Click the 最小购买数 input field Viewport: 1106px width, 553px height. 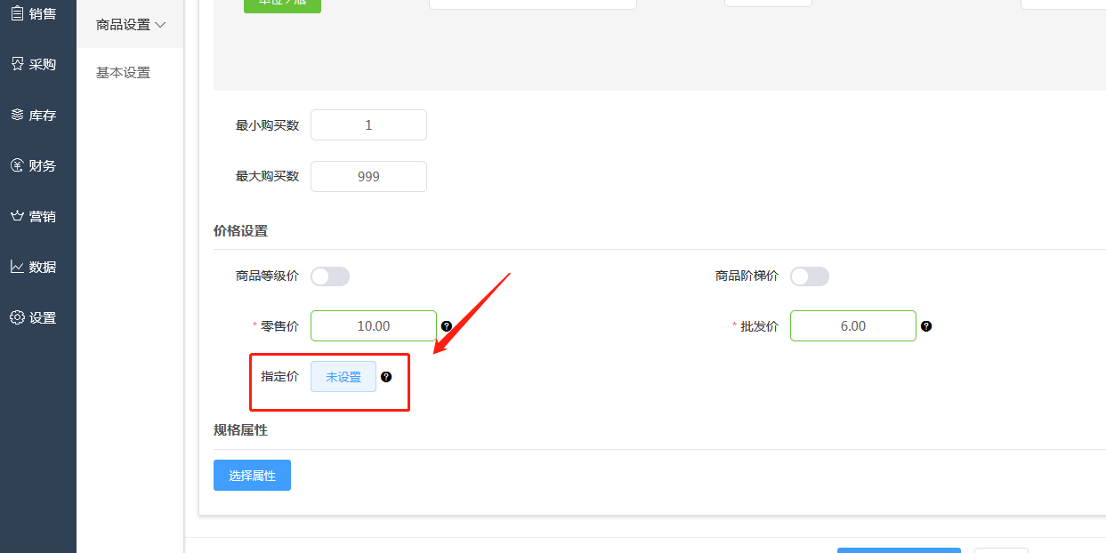tap(368, 125)
